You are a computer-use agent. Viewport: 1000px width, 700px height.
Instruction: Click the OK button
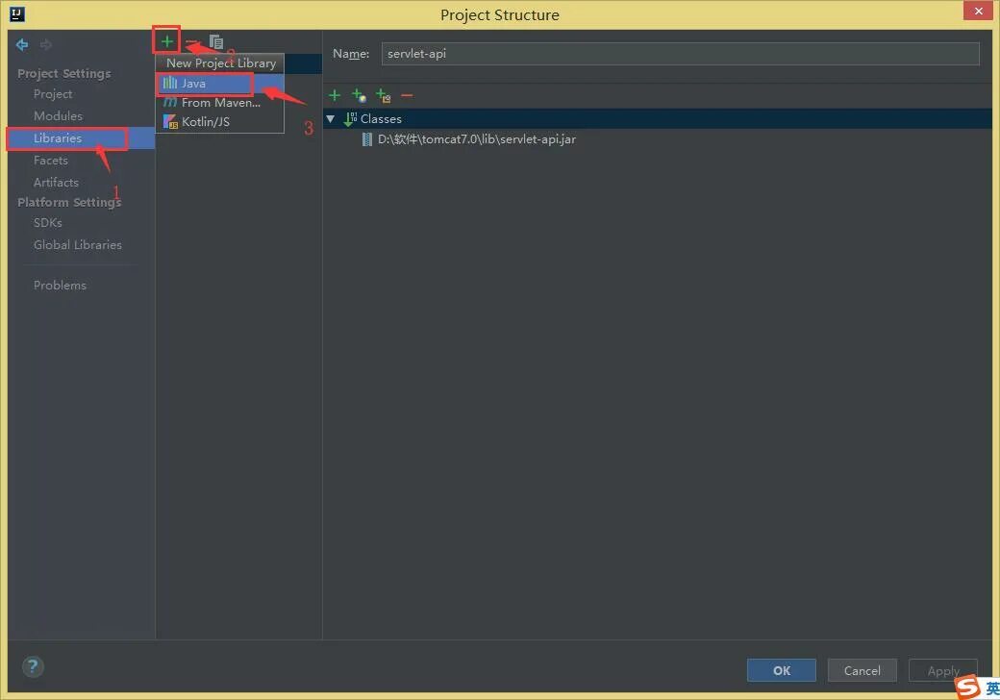point(781,671)
